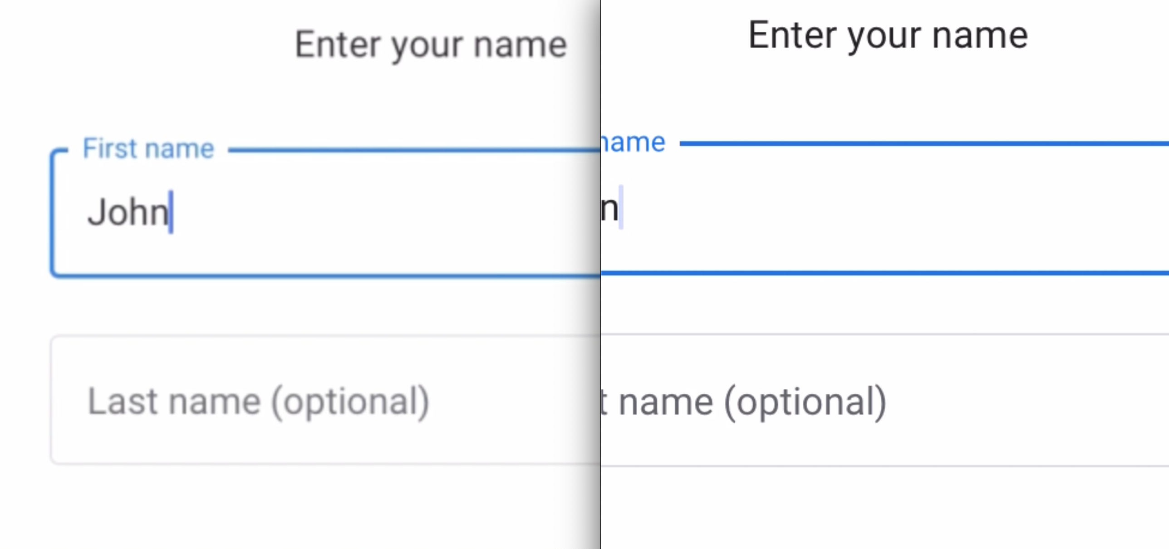1169x549 pixels.
Task: Click the faint text cursor in the right panel
Action: (621, 207)
